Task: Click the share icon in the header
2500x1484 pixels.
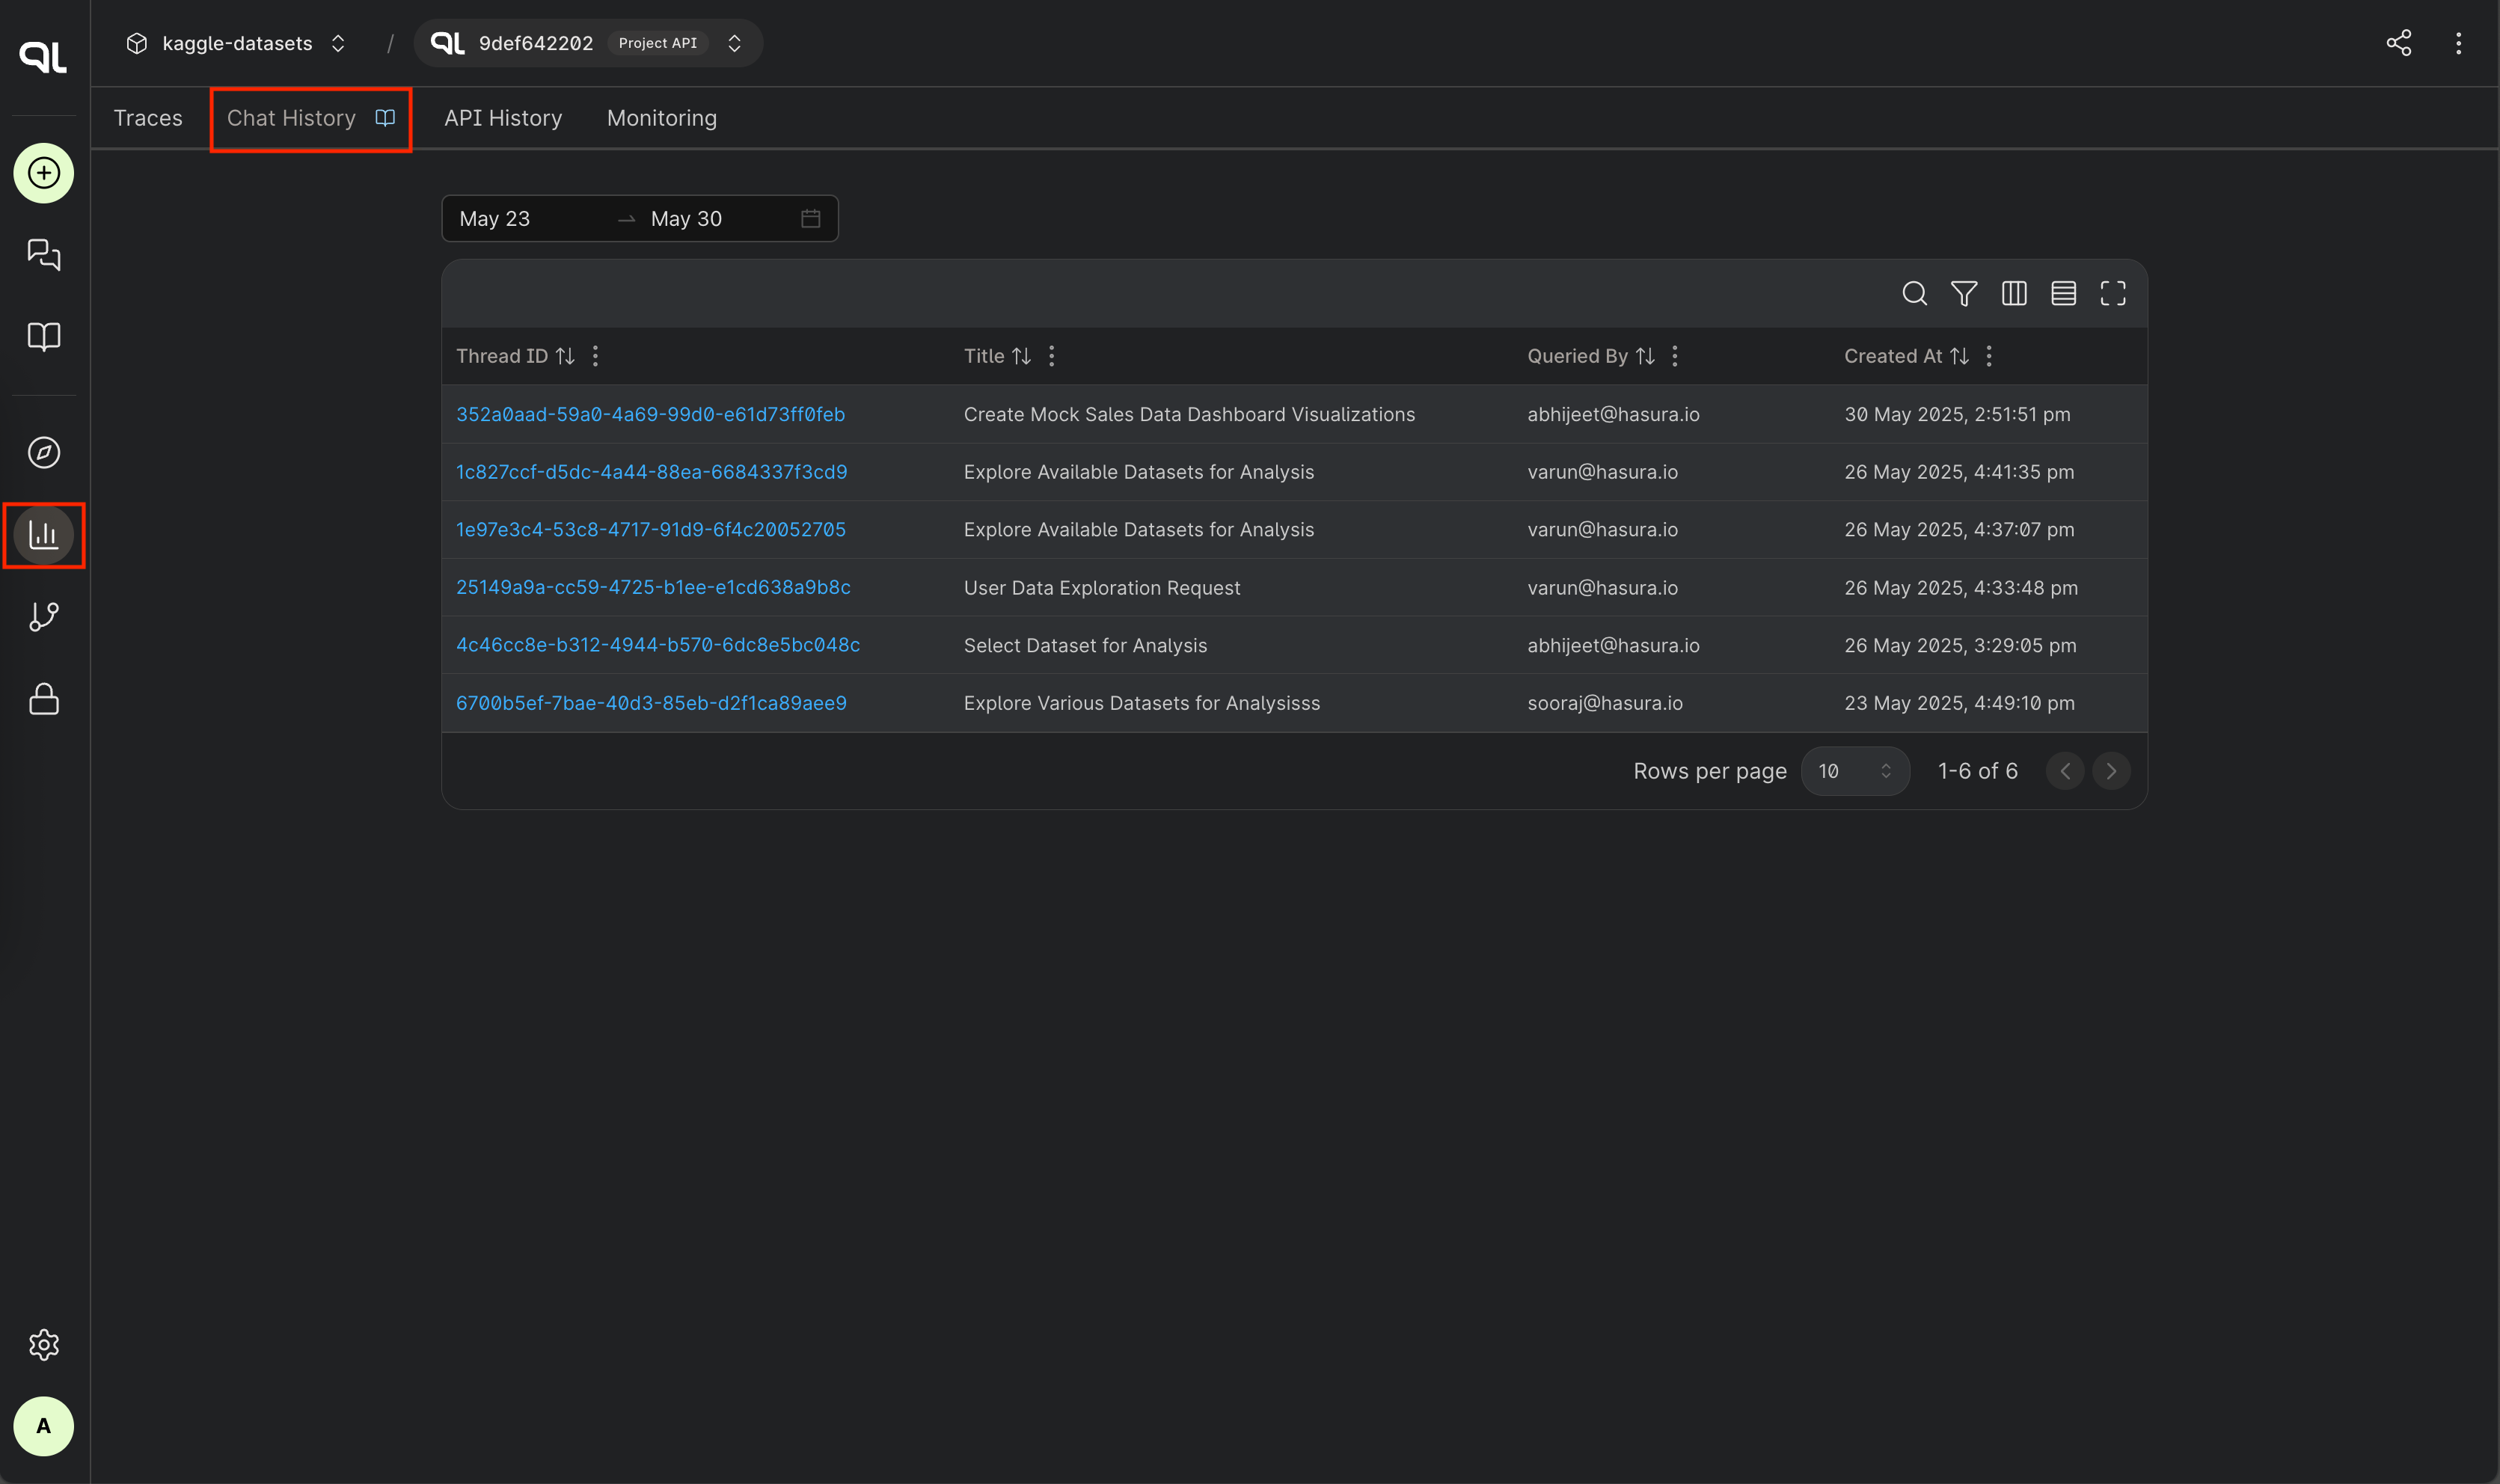Action: click(x=2399, y=43)
